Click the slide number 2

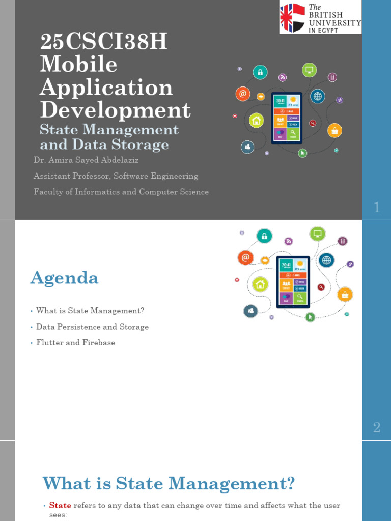[x=376, y=427]
